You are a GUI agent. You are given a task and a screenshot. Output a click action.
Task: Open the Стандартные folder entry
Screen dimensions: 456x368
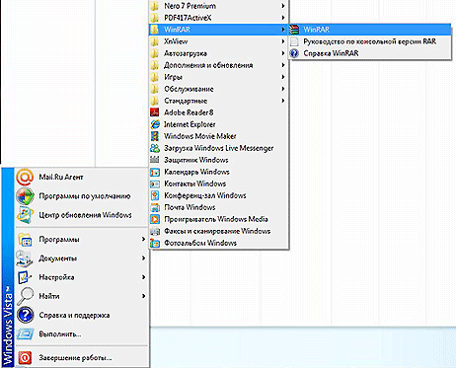tap(218, 101)
